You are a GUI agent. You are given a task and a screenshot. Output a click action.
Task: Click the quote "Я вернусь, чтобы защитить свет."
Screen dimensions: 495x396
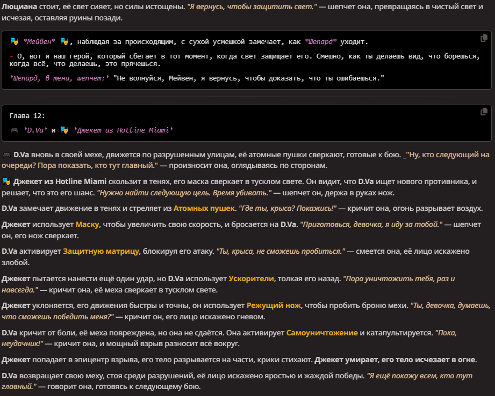pos(252,6)
